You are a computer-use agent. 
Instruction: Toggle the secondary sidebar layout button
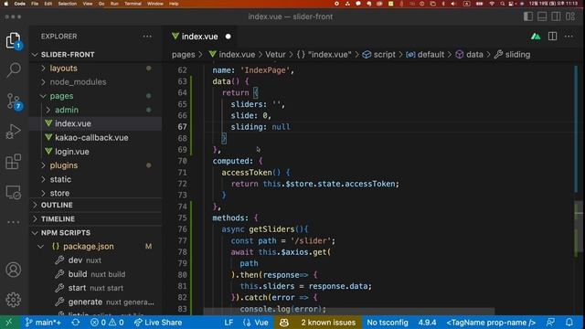pos(556,16)
